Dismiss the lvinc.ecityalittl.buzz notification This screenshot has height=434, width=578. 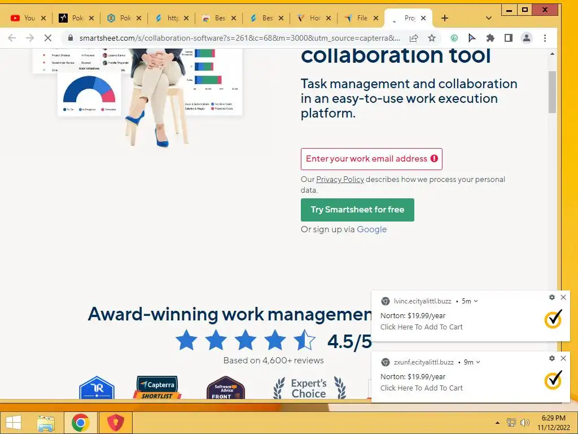[563, 297]
